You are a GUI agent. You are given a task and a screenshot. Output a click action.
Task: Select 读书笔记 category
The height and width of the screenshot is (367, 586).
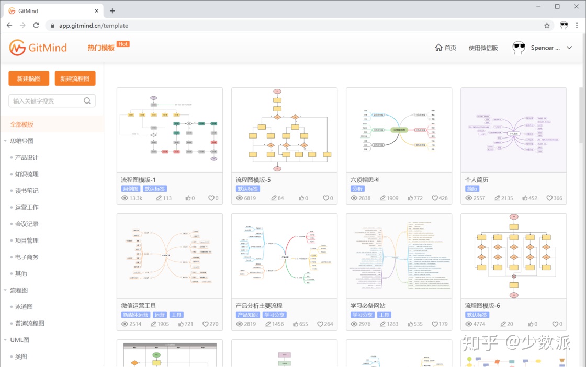[27, 191]
